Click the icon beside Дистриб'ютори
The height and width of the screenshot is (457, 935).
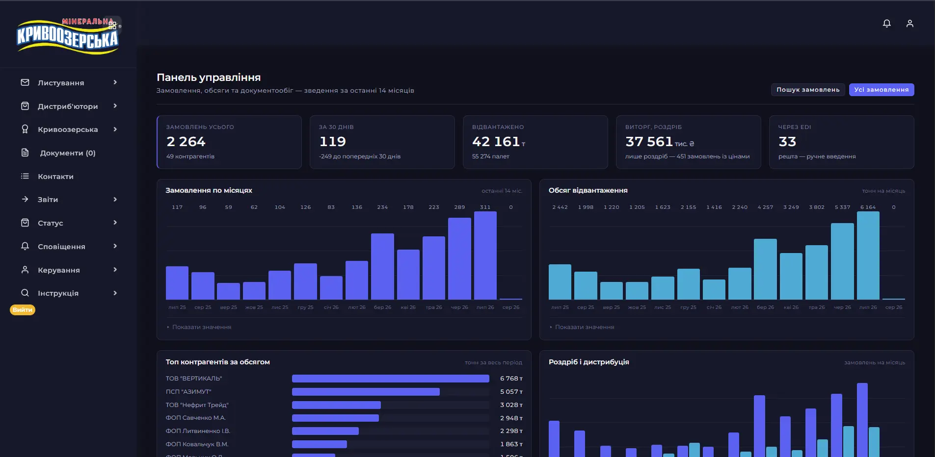tap(25, 106)
